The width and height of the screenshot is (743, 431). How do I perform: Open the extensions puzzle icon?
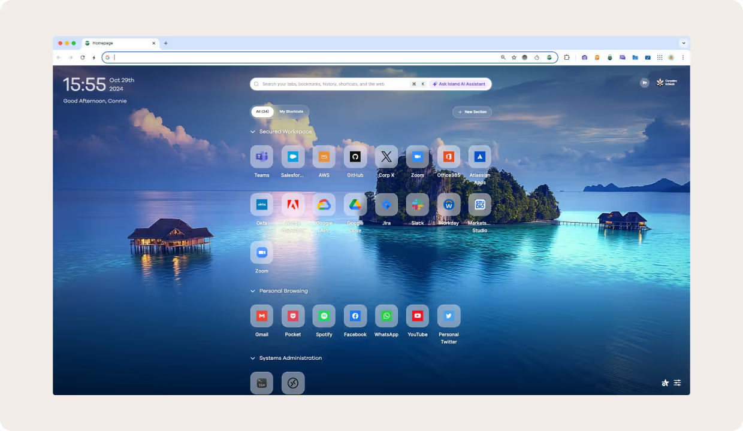[567, 57]
